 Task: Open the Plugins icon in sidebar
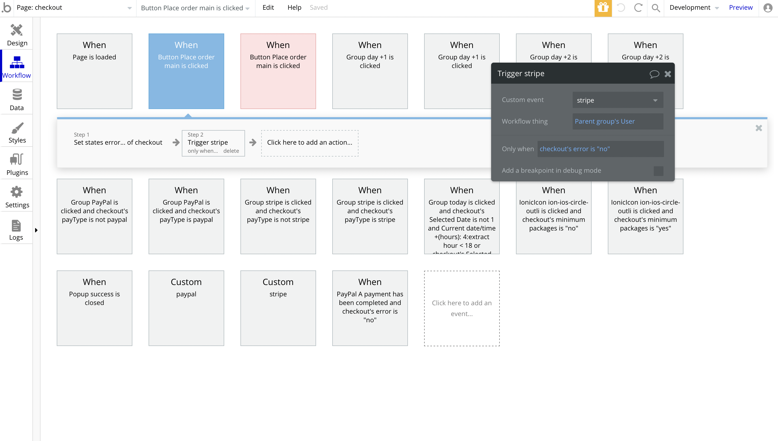[17, 160]
